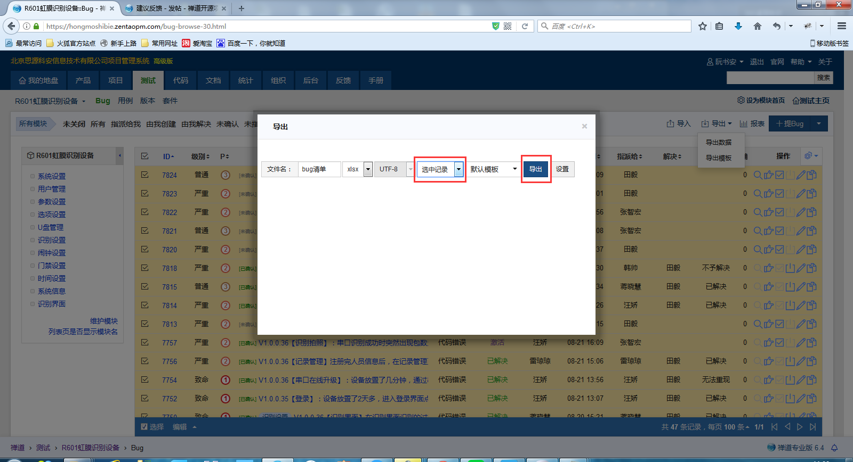Jump to the last page of results
The height and width of the screenshot is (462, 853).
[x=812, y=427]
